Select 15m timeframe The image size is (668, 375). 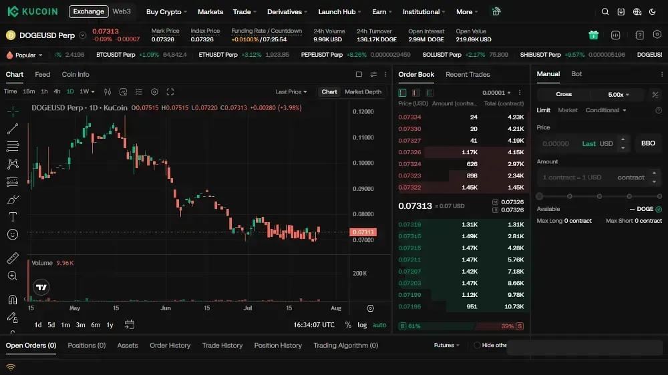pos(29,91)
